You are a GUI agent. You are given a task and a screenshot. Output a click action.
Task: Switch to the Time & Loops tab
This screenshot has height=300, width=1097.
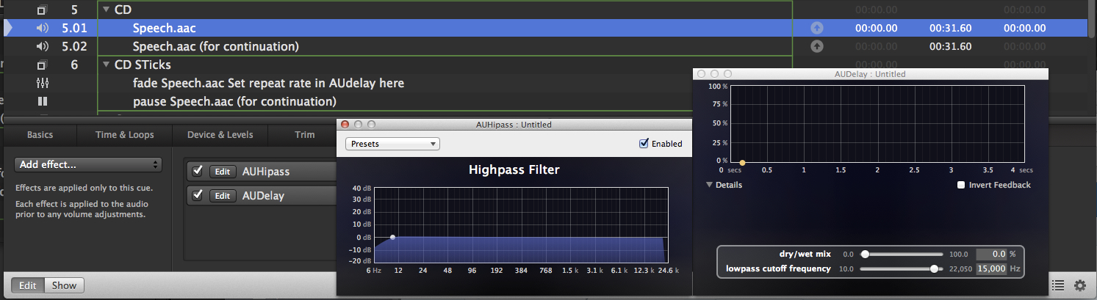tap(125, 135)
